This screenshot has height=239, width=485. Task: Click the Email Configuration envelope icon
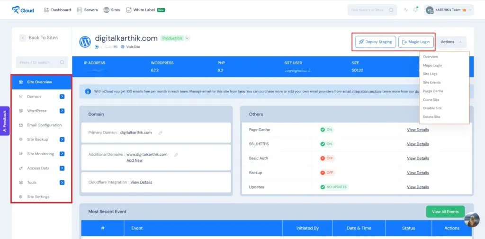(21, 125)
